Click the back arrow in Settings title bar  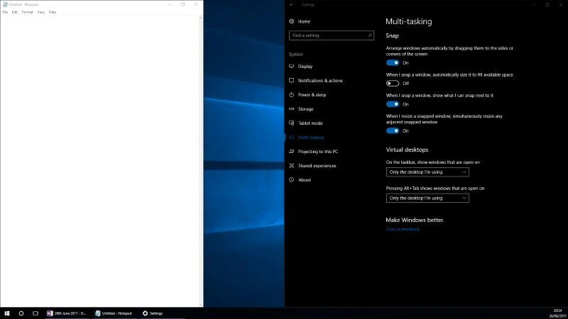(x=292, y=5)
